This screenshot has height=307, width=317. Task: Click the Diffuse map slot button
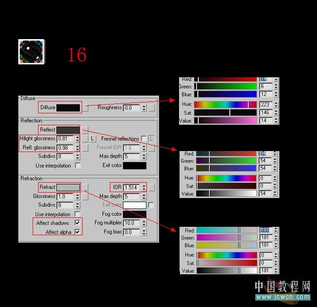(86, 107)
